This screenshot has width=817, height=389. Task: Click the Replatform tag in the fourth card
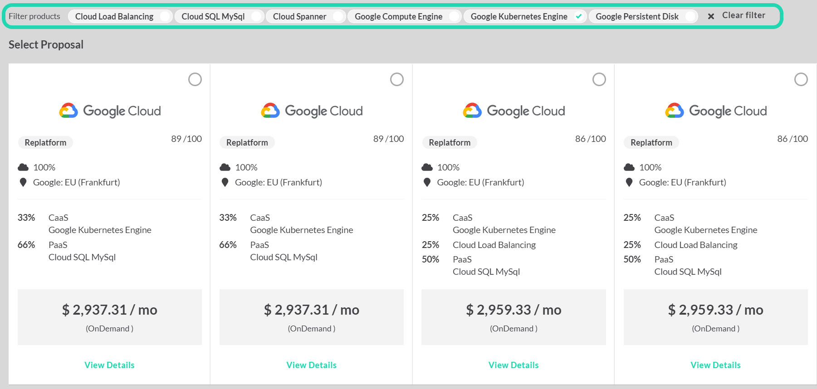pos(651,142)
